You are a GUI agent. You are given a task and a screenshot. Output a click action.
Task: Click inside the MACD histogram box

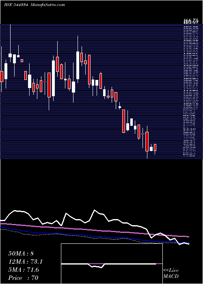click(x=112, y=264)
